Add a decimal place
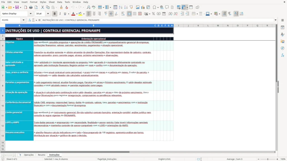Image resolution: width=287 pixels, height=161 pixels. (x=170, y=14)
